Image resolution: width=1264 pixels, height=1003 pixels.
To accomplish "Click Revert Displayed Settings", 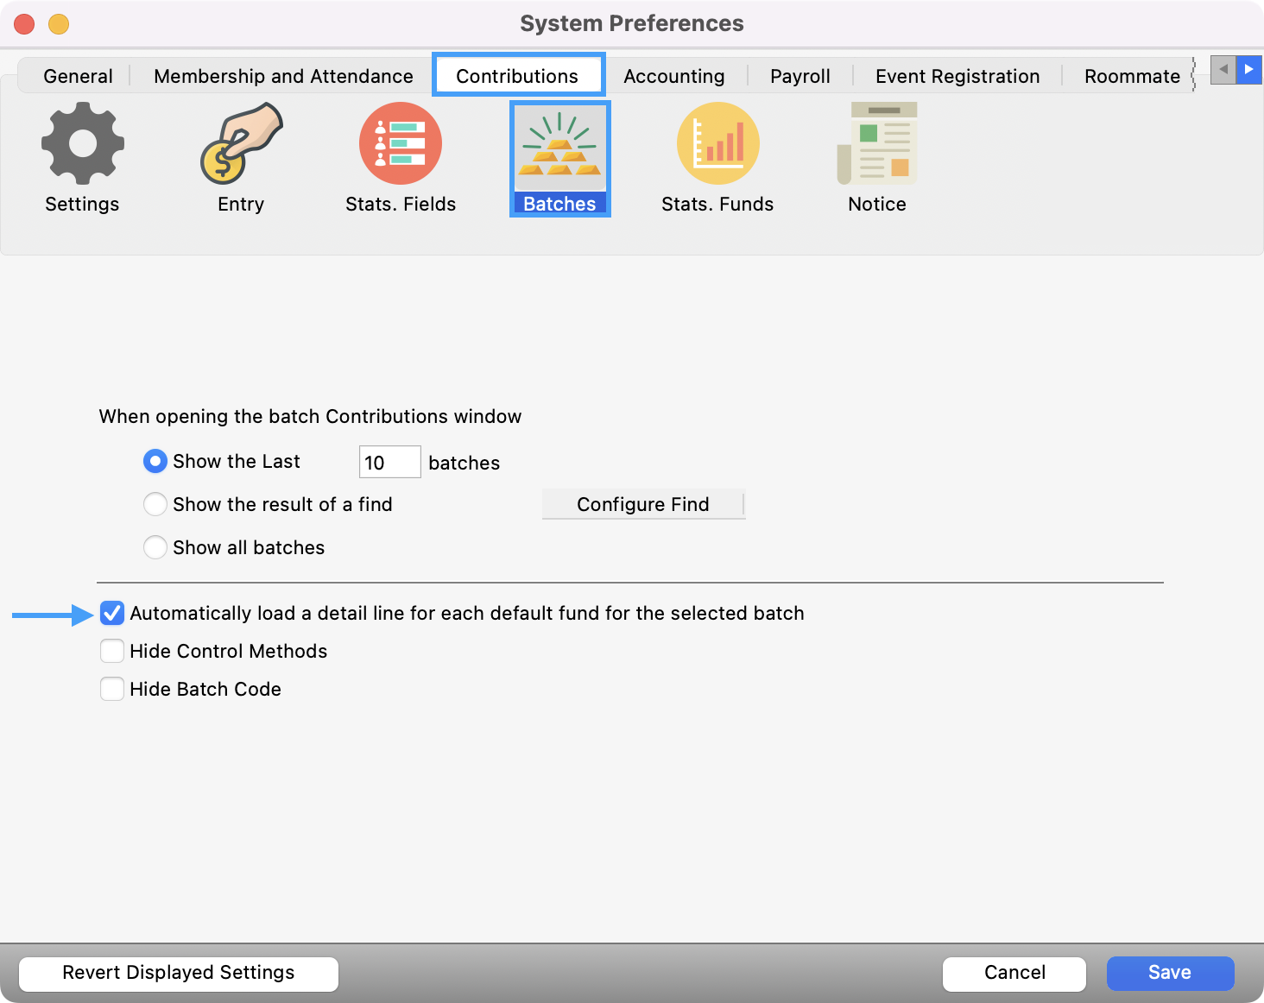I will [179, 973].
